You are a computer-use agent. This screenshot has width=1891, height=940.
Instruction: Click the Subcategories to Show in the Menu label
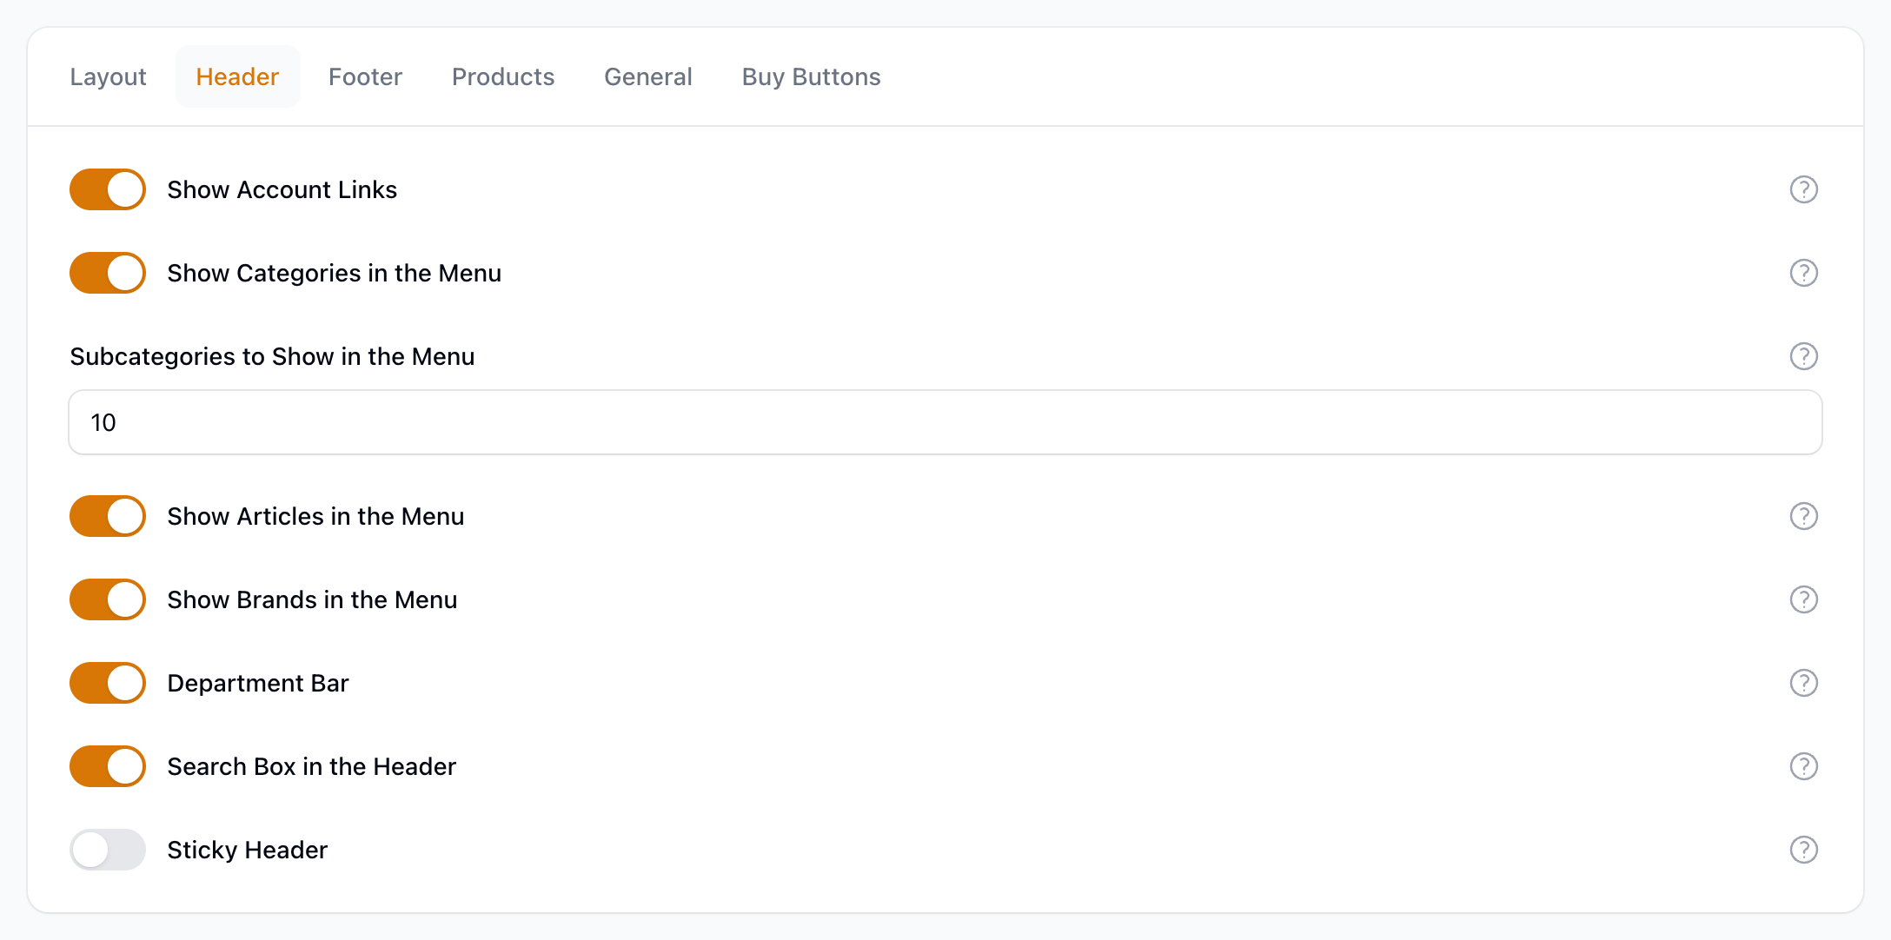(x=272, y=356)
